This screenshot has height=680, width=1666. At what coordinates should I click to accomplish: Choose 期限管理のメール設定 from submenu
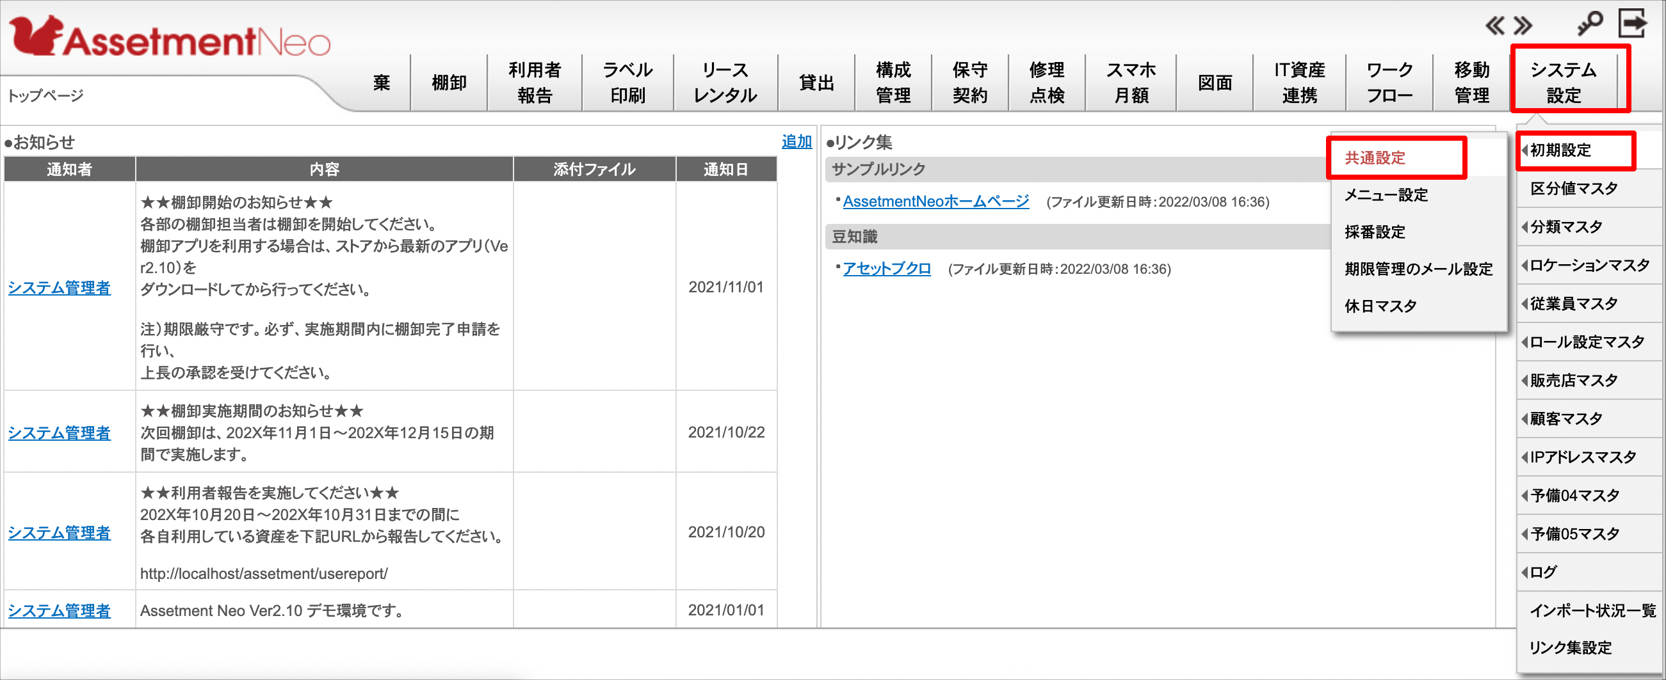1418,269
